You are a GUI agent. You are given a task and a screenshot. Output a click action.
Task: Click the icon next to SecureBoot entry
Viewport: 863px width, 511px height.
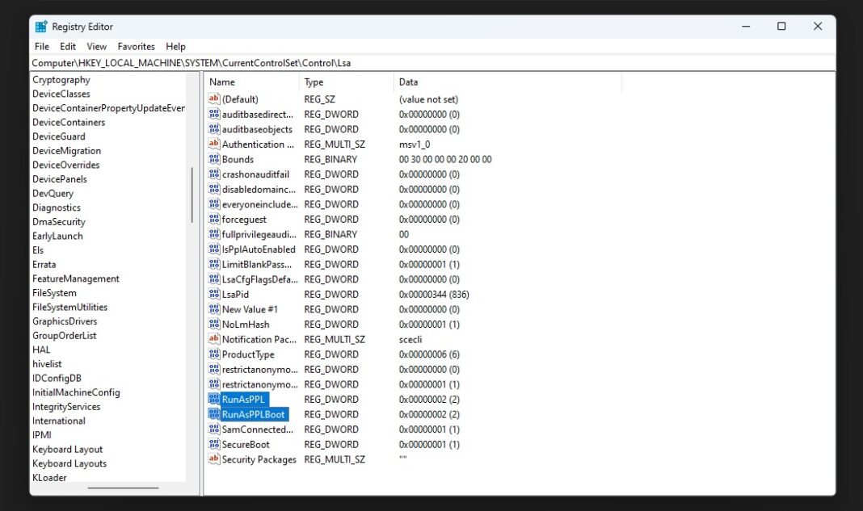click(214, 444)
